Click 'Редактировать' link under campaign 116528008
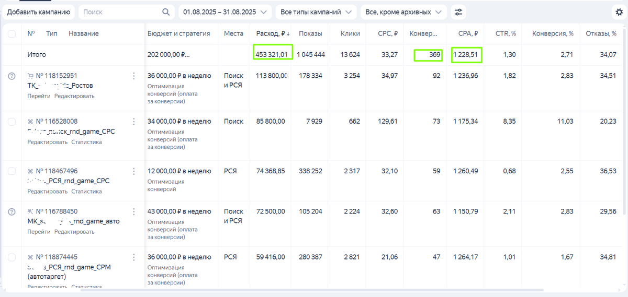Image resolution: width=628 pixels, height=297 pixels. coord(48,142)
